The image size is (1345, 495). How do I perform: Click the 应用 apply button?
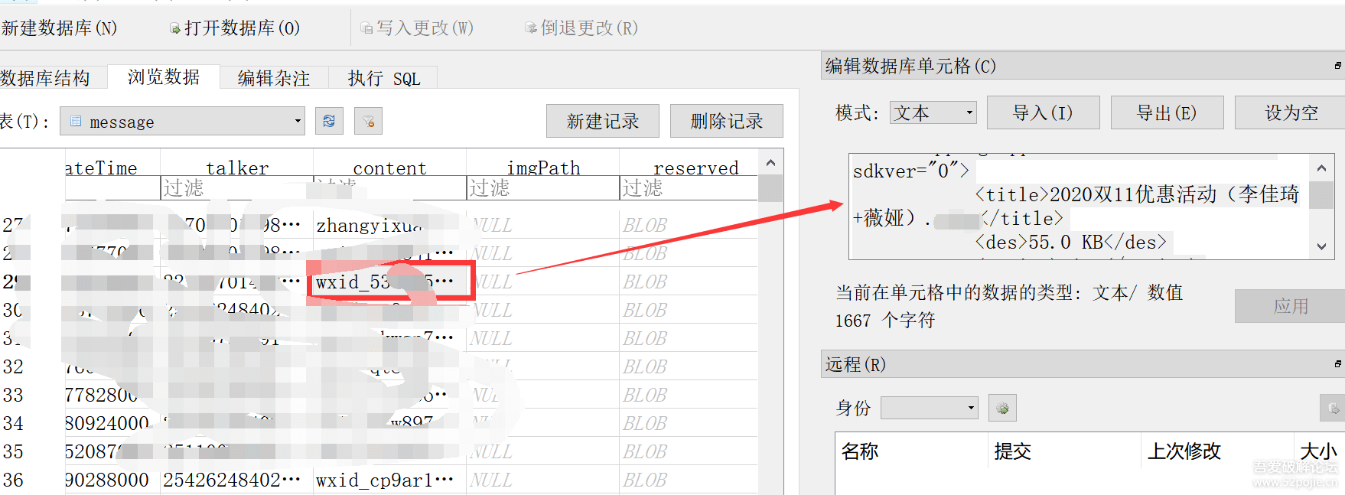[x=1291, y=306]
